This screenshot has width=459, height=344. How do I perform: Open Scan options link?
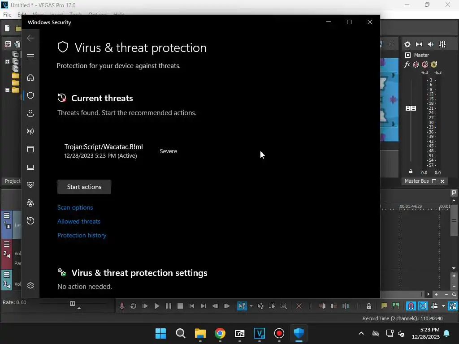(x=75, y=207)
